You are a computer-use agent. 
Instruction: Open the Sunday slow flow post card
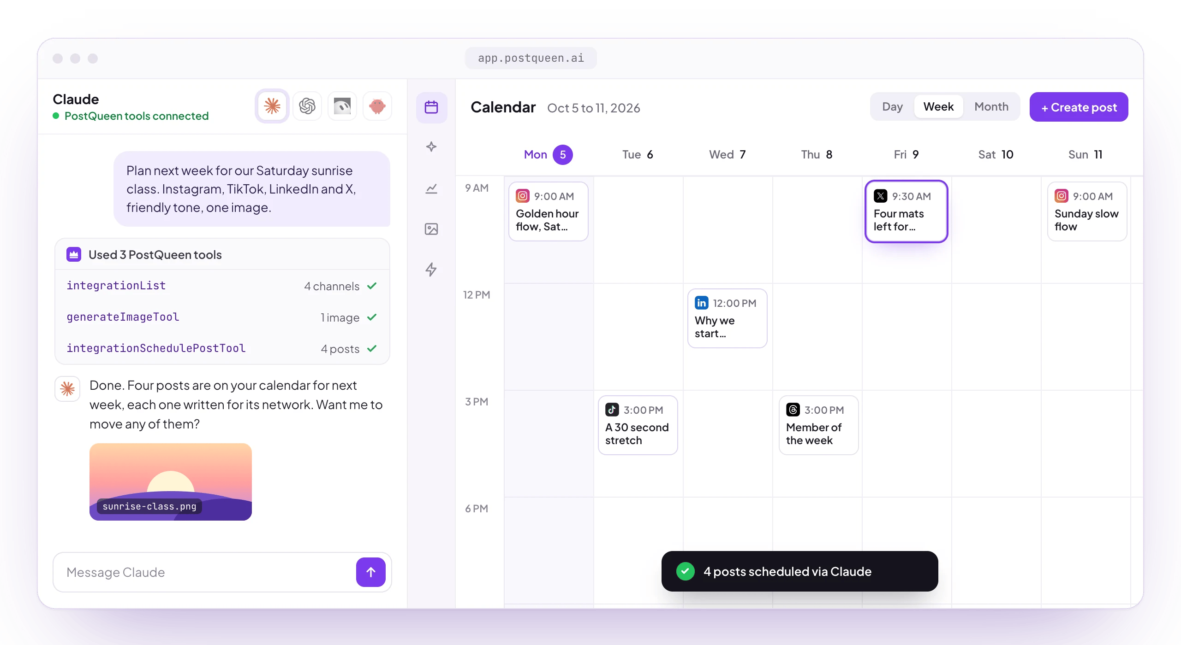click(x=1087, y=211)
